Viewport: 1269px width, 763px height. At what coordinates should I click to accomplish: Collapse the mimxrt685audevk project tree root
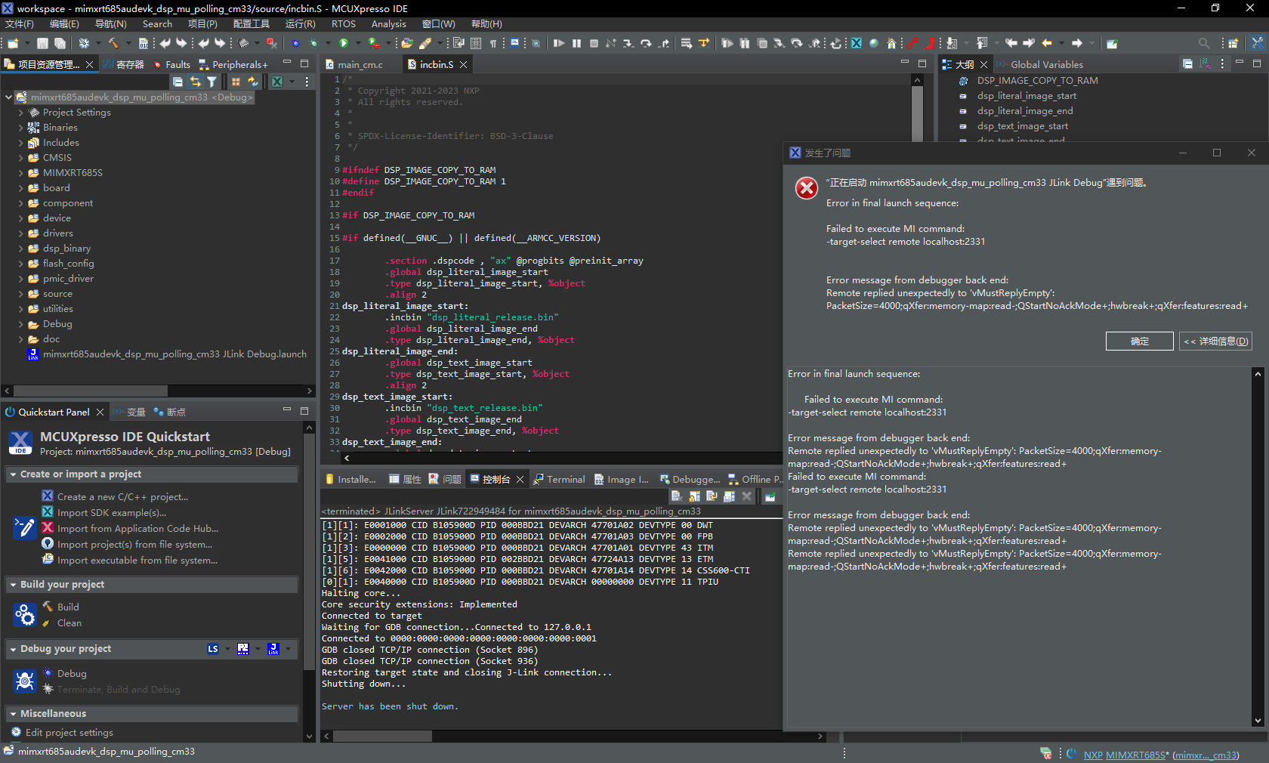(x=9, y=97)
